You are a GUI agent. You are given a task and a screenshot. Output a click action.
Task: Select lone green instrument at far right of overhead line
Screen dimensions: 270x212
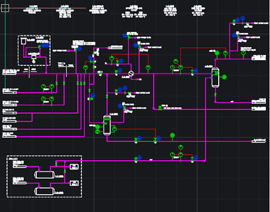243,52
